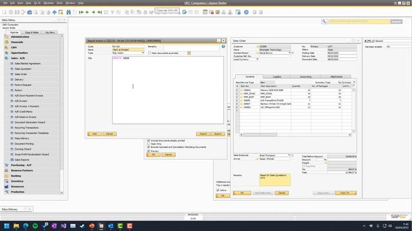412x231 pixels.
Task: Open the Contact Person dropdown in Sales Order
Action: 289,53
